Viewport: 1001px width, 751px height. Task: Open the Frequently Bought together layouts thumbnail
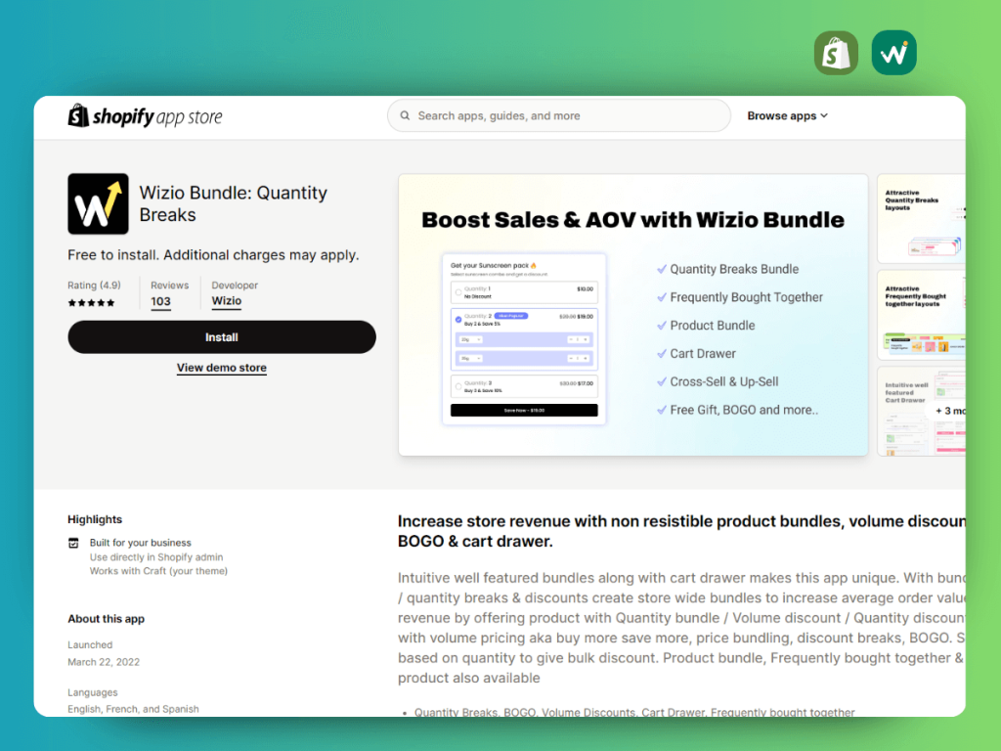pos(921,315)
